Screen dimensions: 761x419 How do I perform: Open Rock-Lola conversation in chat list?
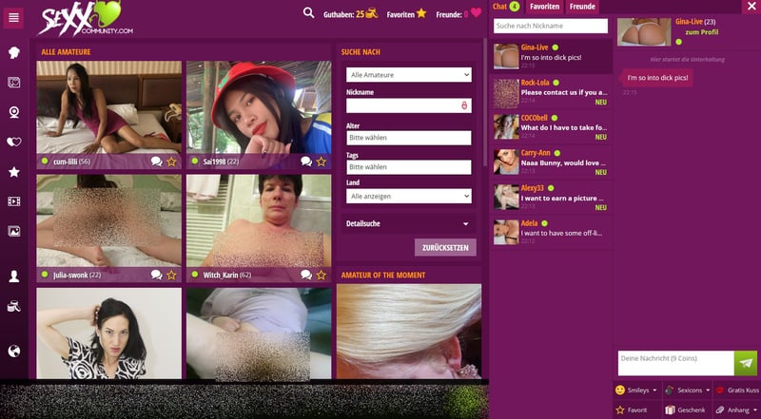click(x=551, y=93)
